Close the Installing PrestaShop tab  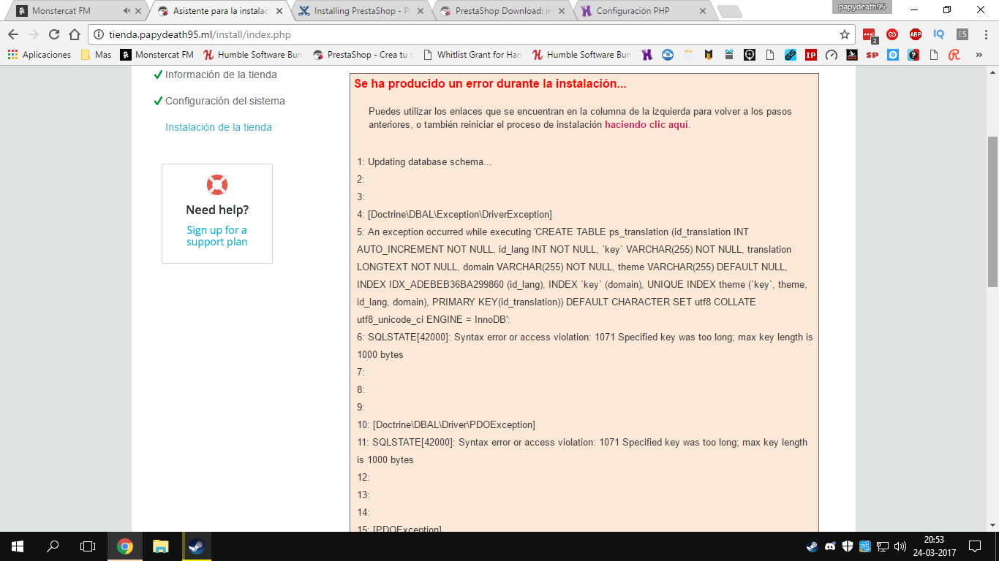point(421,11)
